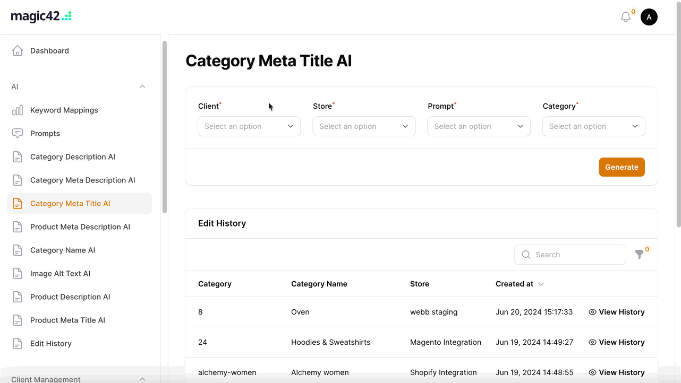Click the Edit History document icon in sidebar

pyautogui.click(x=18, y=344)
